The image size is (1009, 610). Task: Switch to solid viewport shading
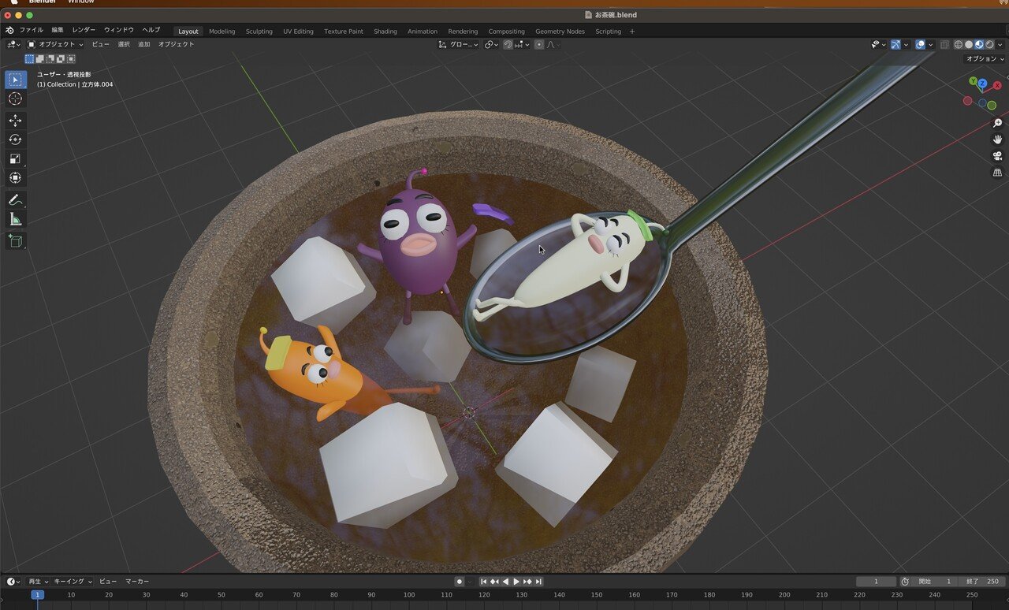point(969,44)
